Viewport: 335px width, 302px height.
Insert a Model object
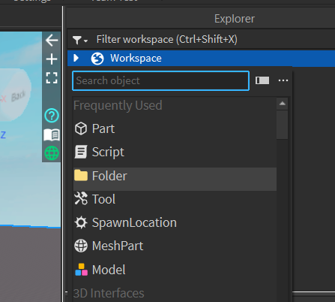(x=175, y=270)
